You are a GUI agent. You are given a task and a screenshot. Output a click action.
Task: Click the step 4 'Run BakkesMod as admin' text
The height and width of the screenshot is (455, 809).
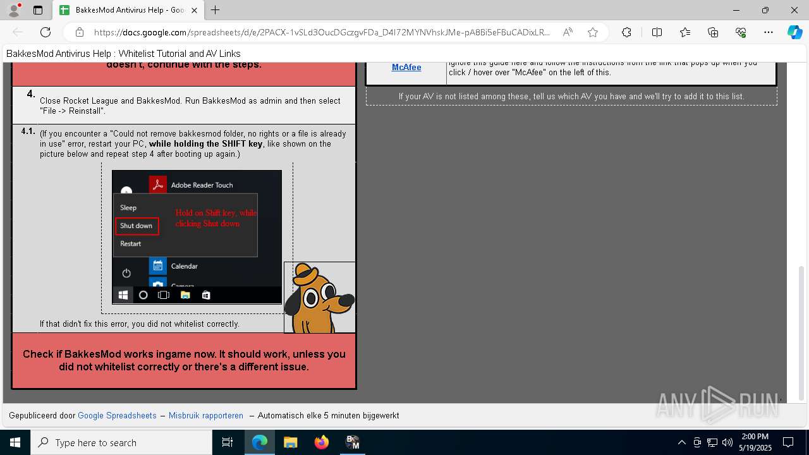click(x=190, y=106)
